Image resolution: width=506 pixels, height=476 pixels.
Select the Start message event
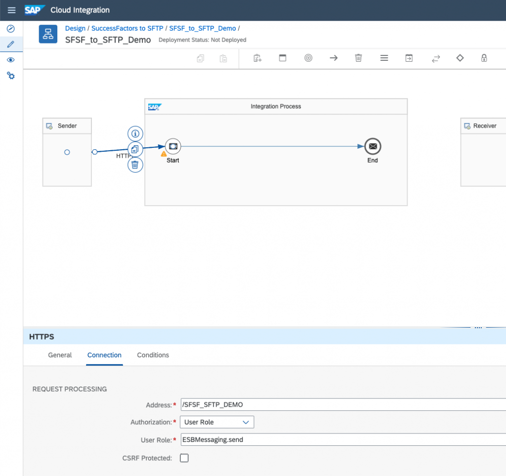coord(173,146)
